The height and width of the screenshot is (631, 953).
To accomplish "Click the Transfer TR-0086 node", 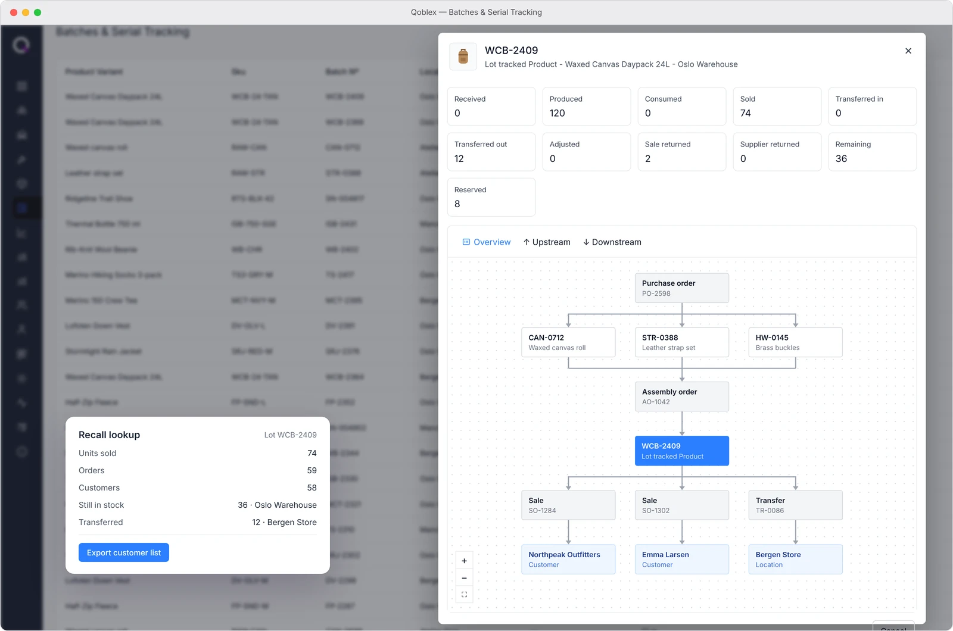I will [796, 505].
